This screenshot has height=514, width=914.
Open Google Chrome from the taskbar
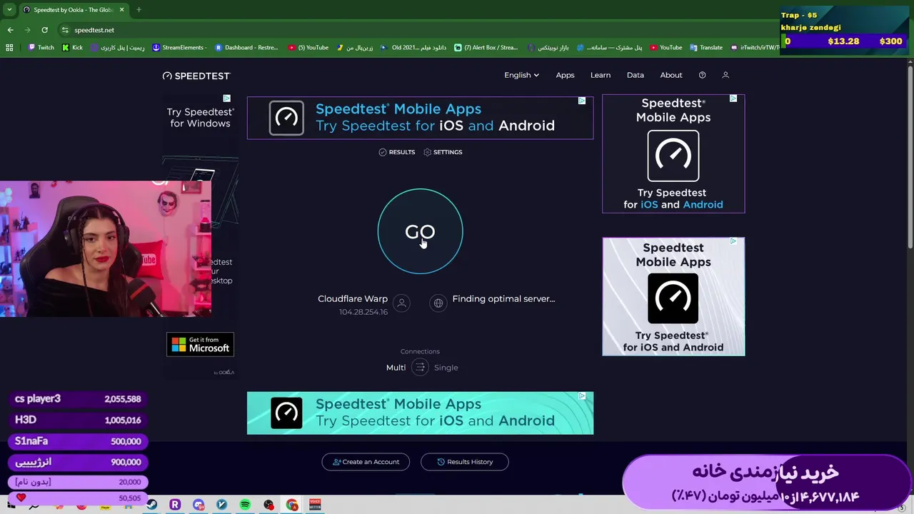[x=292, y=505]
